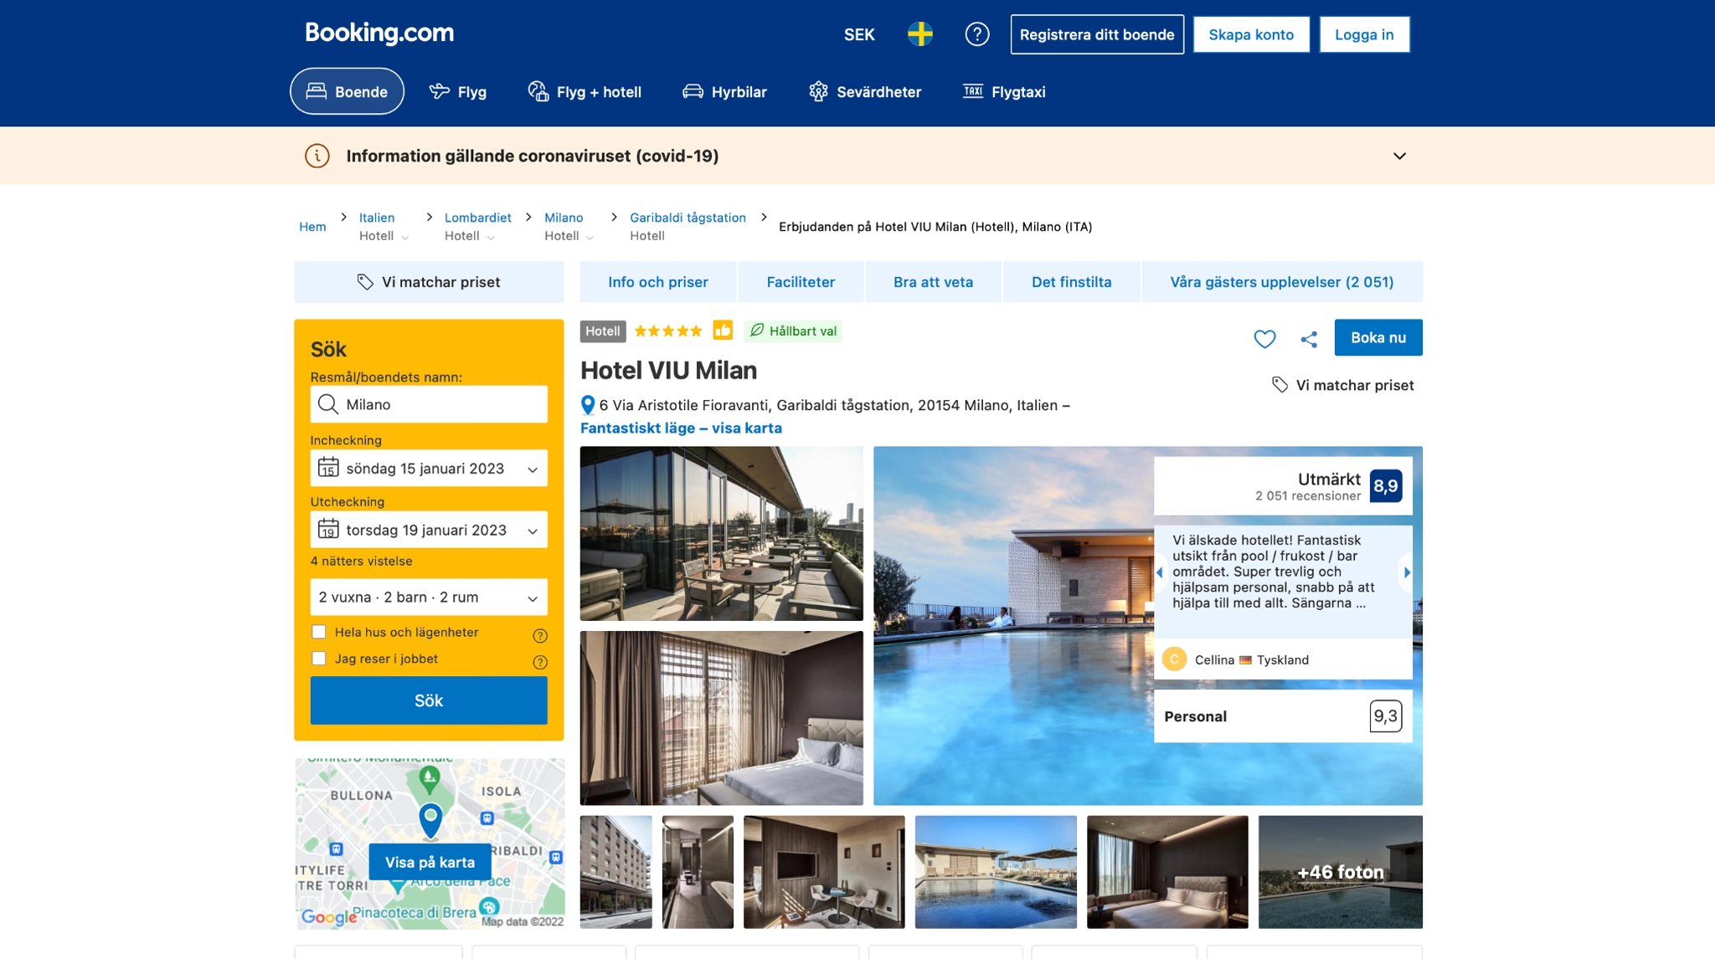Expand Hotell dropdown under Milano
This screenshot has height=959, width=1715.
[569, 236]
